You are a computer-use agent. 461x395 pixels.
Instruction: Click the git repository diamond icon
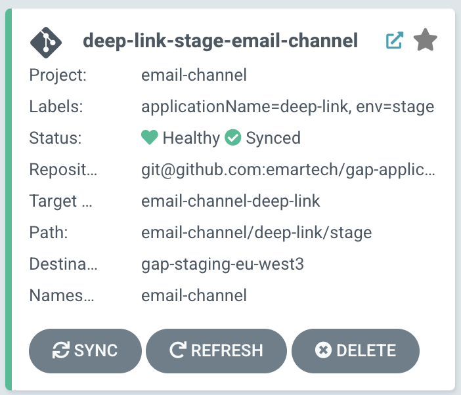coord(46,43)
